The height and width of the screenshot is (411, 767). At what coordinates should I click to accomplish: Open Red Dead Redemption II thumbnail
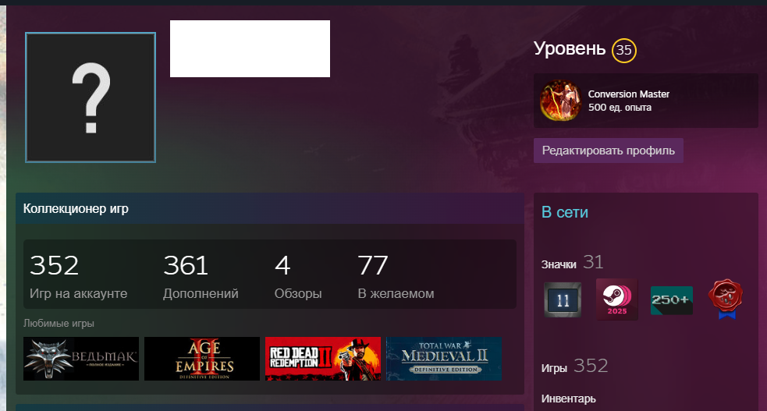click(323, 359)
